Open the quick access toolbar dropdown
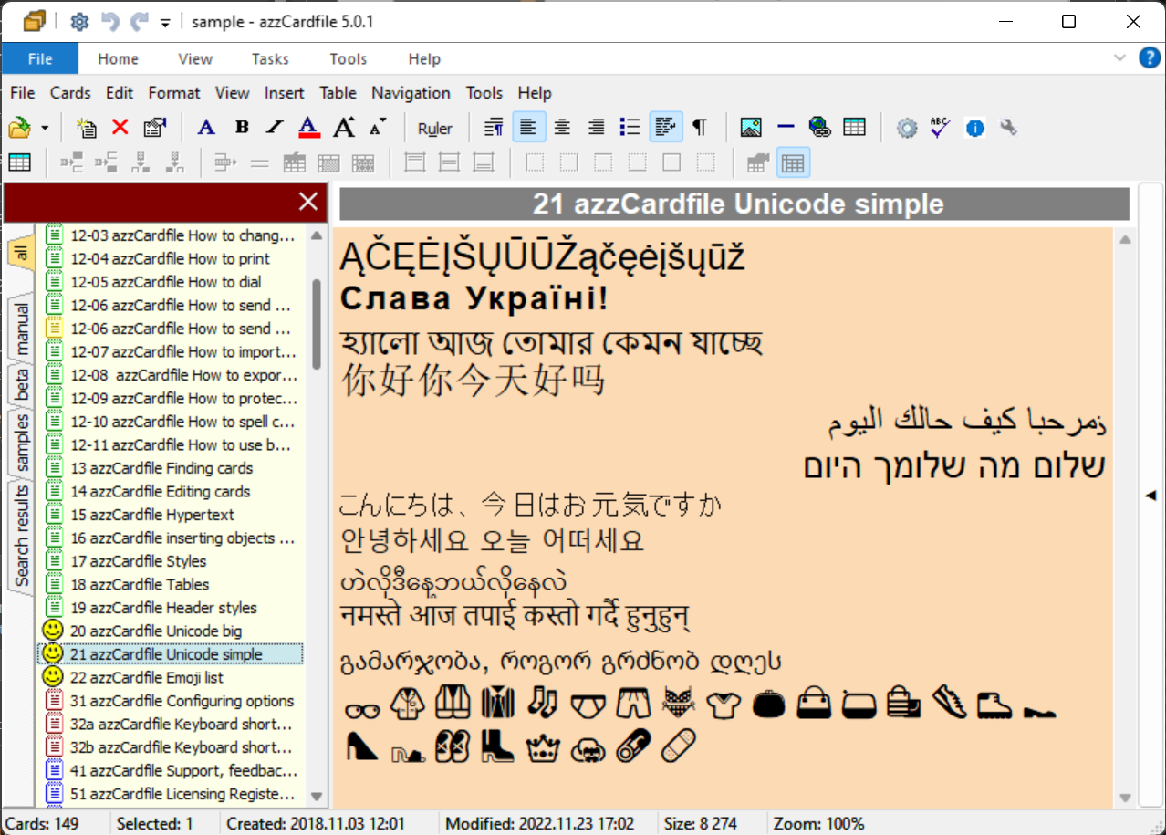This screenshot has width=1166, height=835. 165,23
